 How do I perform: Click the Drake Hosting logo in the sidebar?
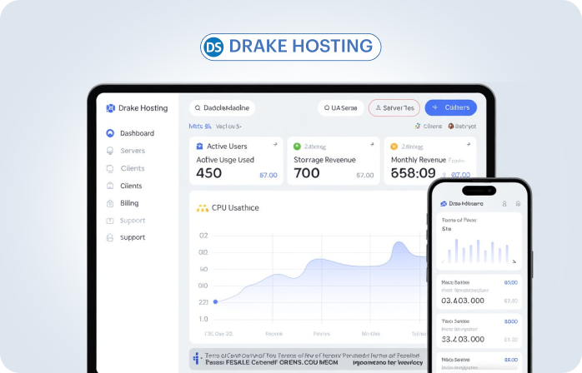pyautogui.click(x=110, y=108)
